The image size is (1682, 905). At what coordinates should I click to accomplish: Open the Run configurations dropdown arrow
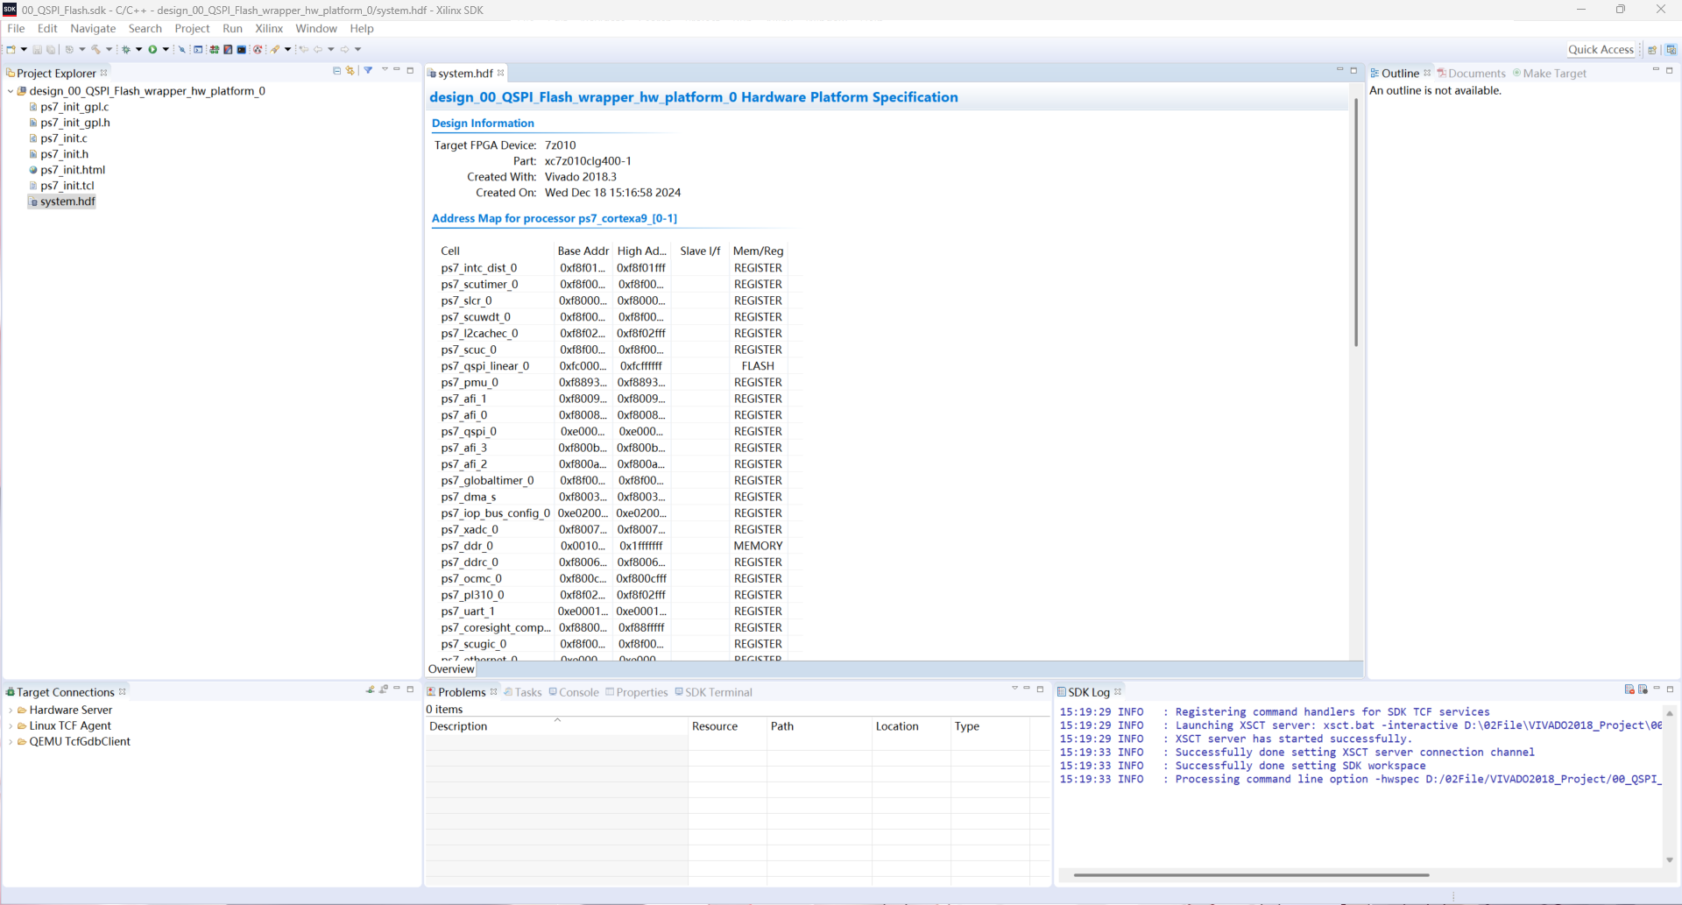[166, 50]
